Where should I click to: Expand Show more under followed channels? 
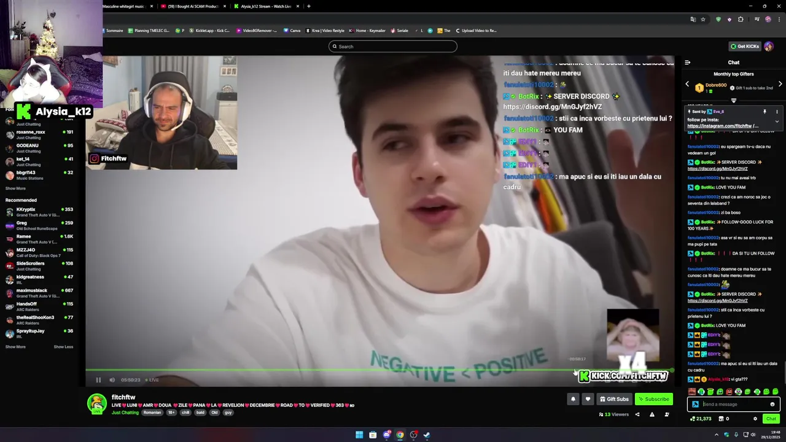pos(15,188)
